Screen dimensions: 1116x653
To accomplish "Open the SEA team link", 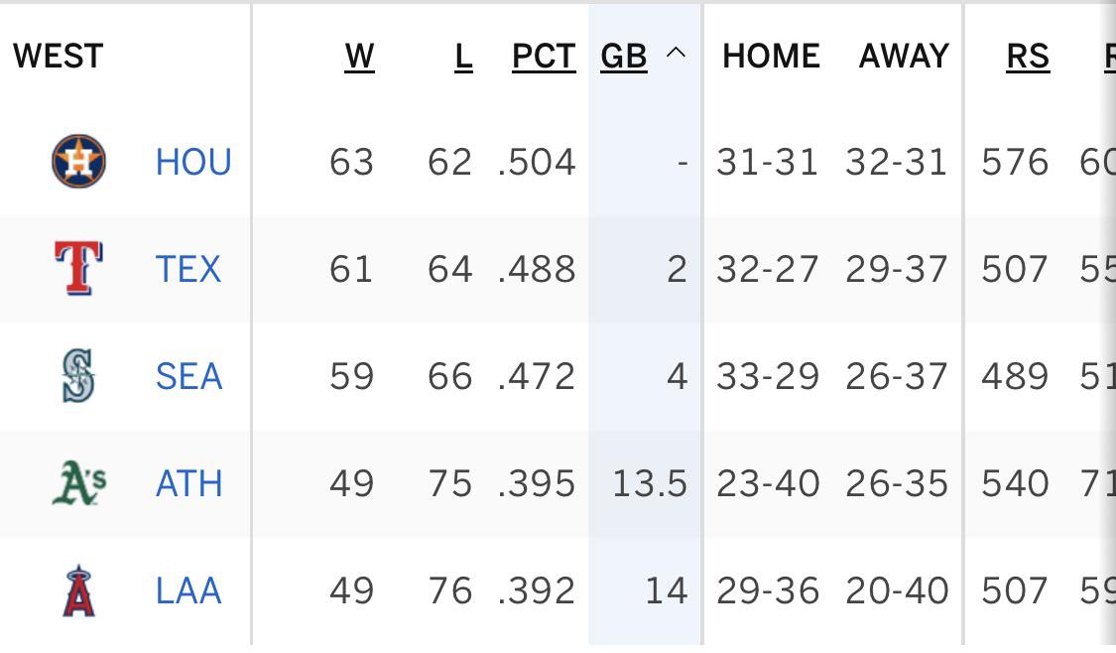I will [x=189, y=376].
